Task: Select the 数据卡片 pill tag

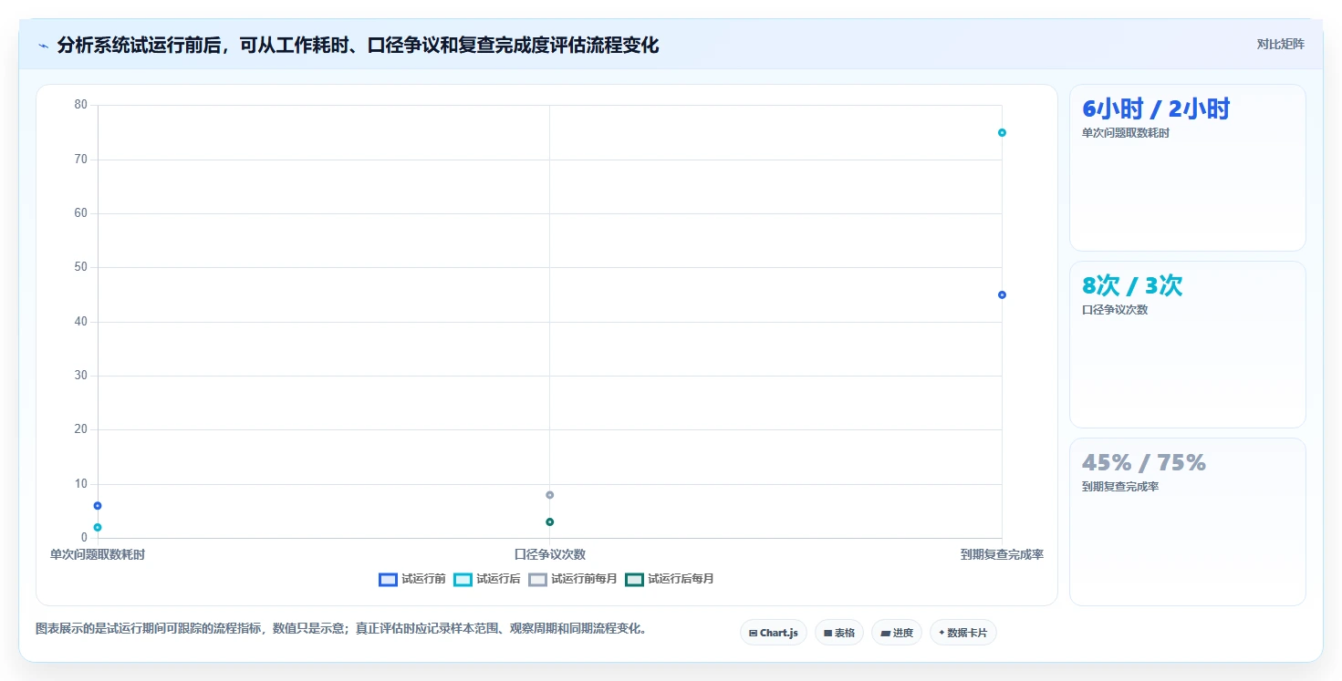Action: point(963,633)
